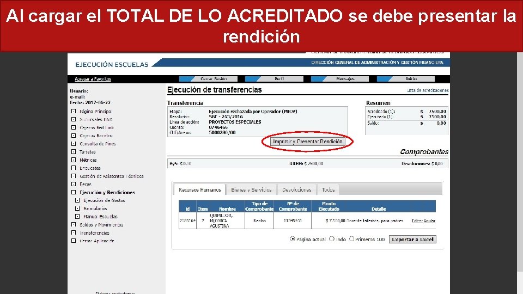Image resolution: width=523 pixels, height=294 pixels.
Task: Expand the Consulta de Fines node box
Action: (x=74, y=144)
